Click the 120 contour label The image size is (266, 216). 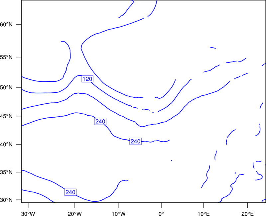87,79
